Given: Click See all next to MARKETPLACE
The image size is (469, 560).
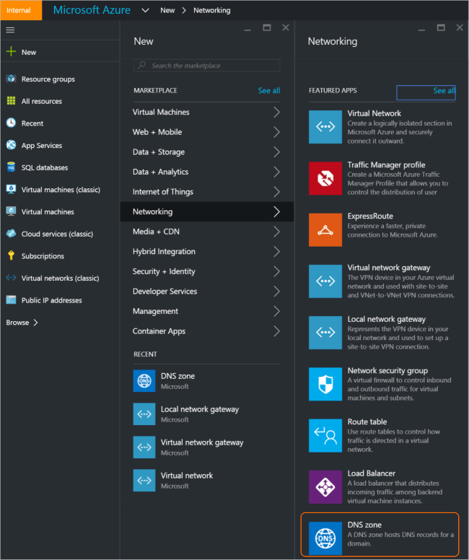Looking at the screenshot, I should click(269, 91).
